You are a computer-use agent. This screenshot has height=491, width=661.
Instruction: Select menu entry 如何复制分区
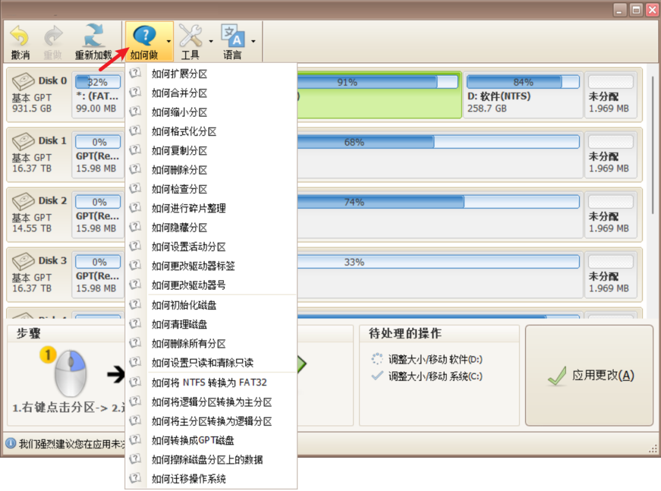(211, 151)
